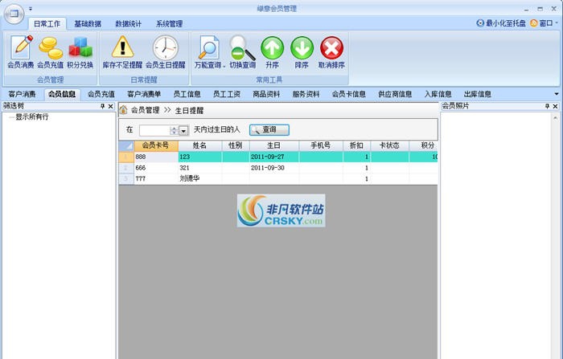Open the 员工工资 document tab
This screenshot has width=563, height=359.
coord(227,94)
